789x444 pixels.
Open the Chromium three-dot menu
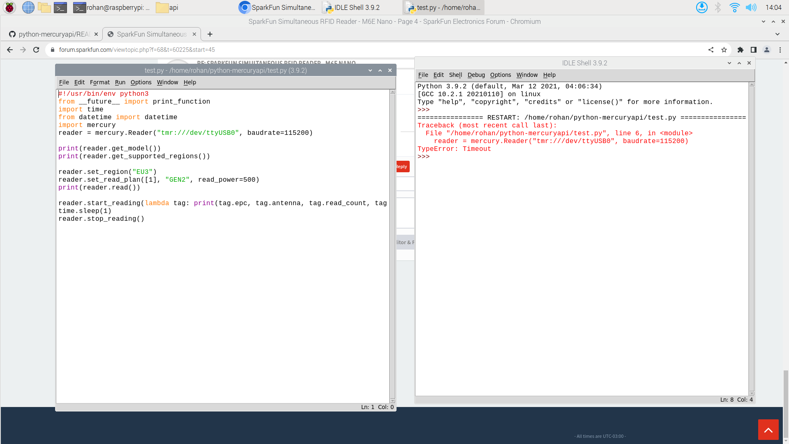780,50
